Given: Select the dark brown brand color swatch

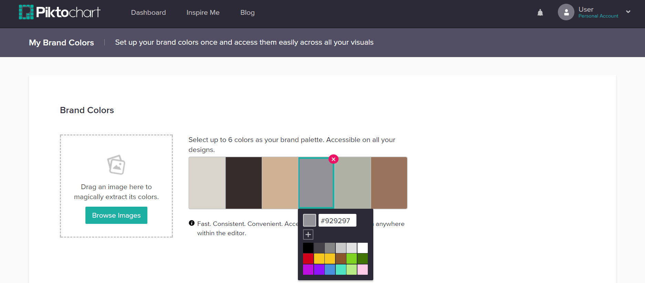Looking at the screenshot, I should pos(244,183).
